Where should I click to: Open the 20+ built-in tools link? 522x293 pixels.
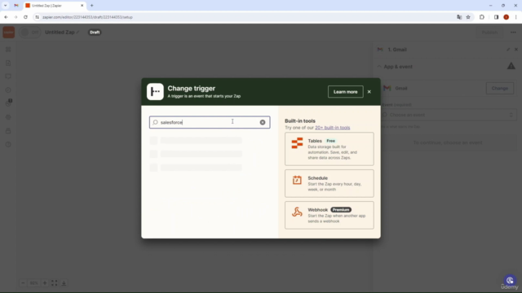332,128
